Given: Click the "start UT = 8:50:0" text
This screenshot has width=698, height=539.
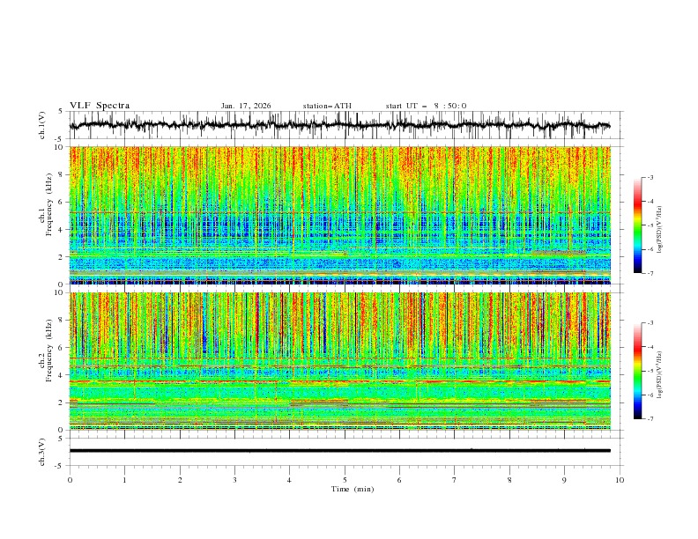Looking at the screenshot, I should [426, 106].
